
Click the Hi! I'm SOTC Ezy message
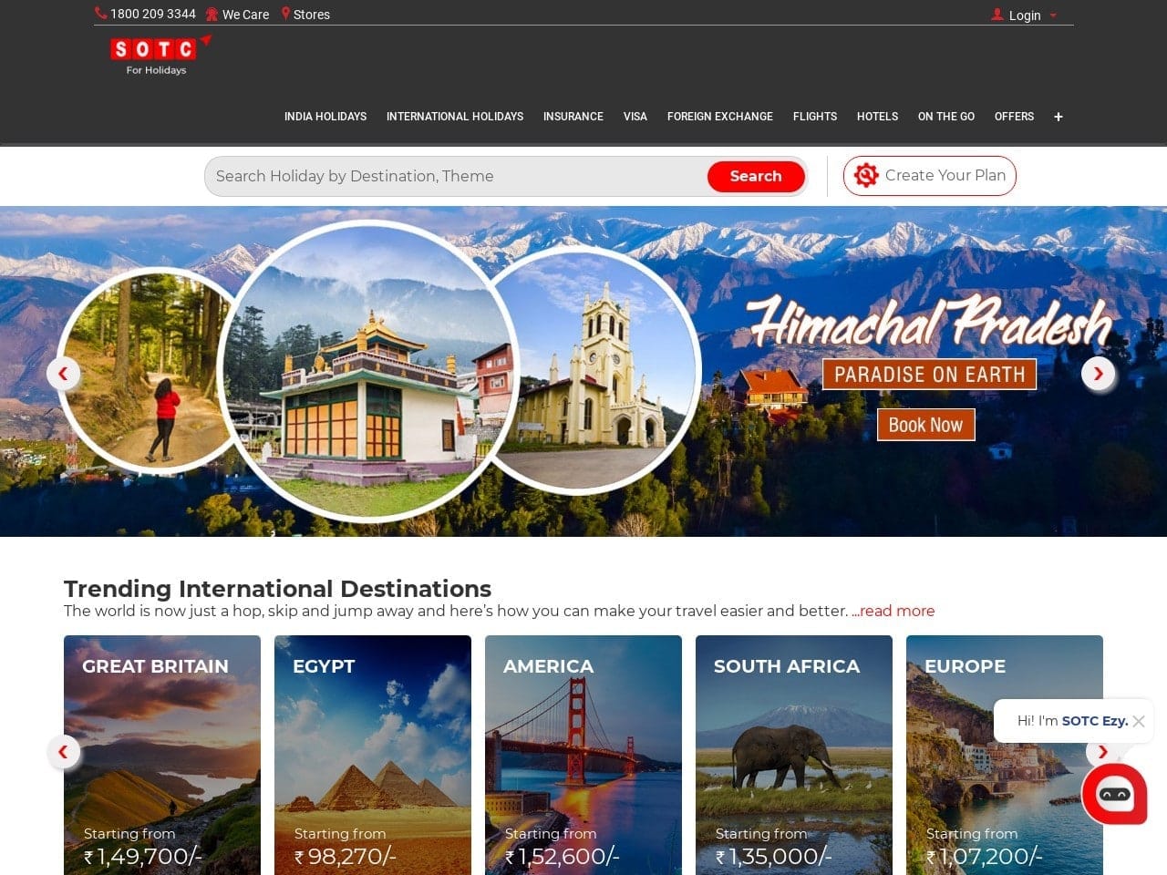tap(1072, 721)
